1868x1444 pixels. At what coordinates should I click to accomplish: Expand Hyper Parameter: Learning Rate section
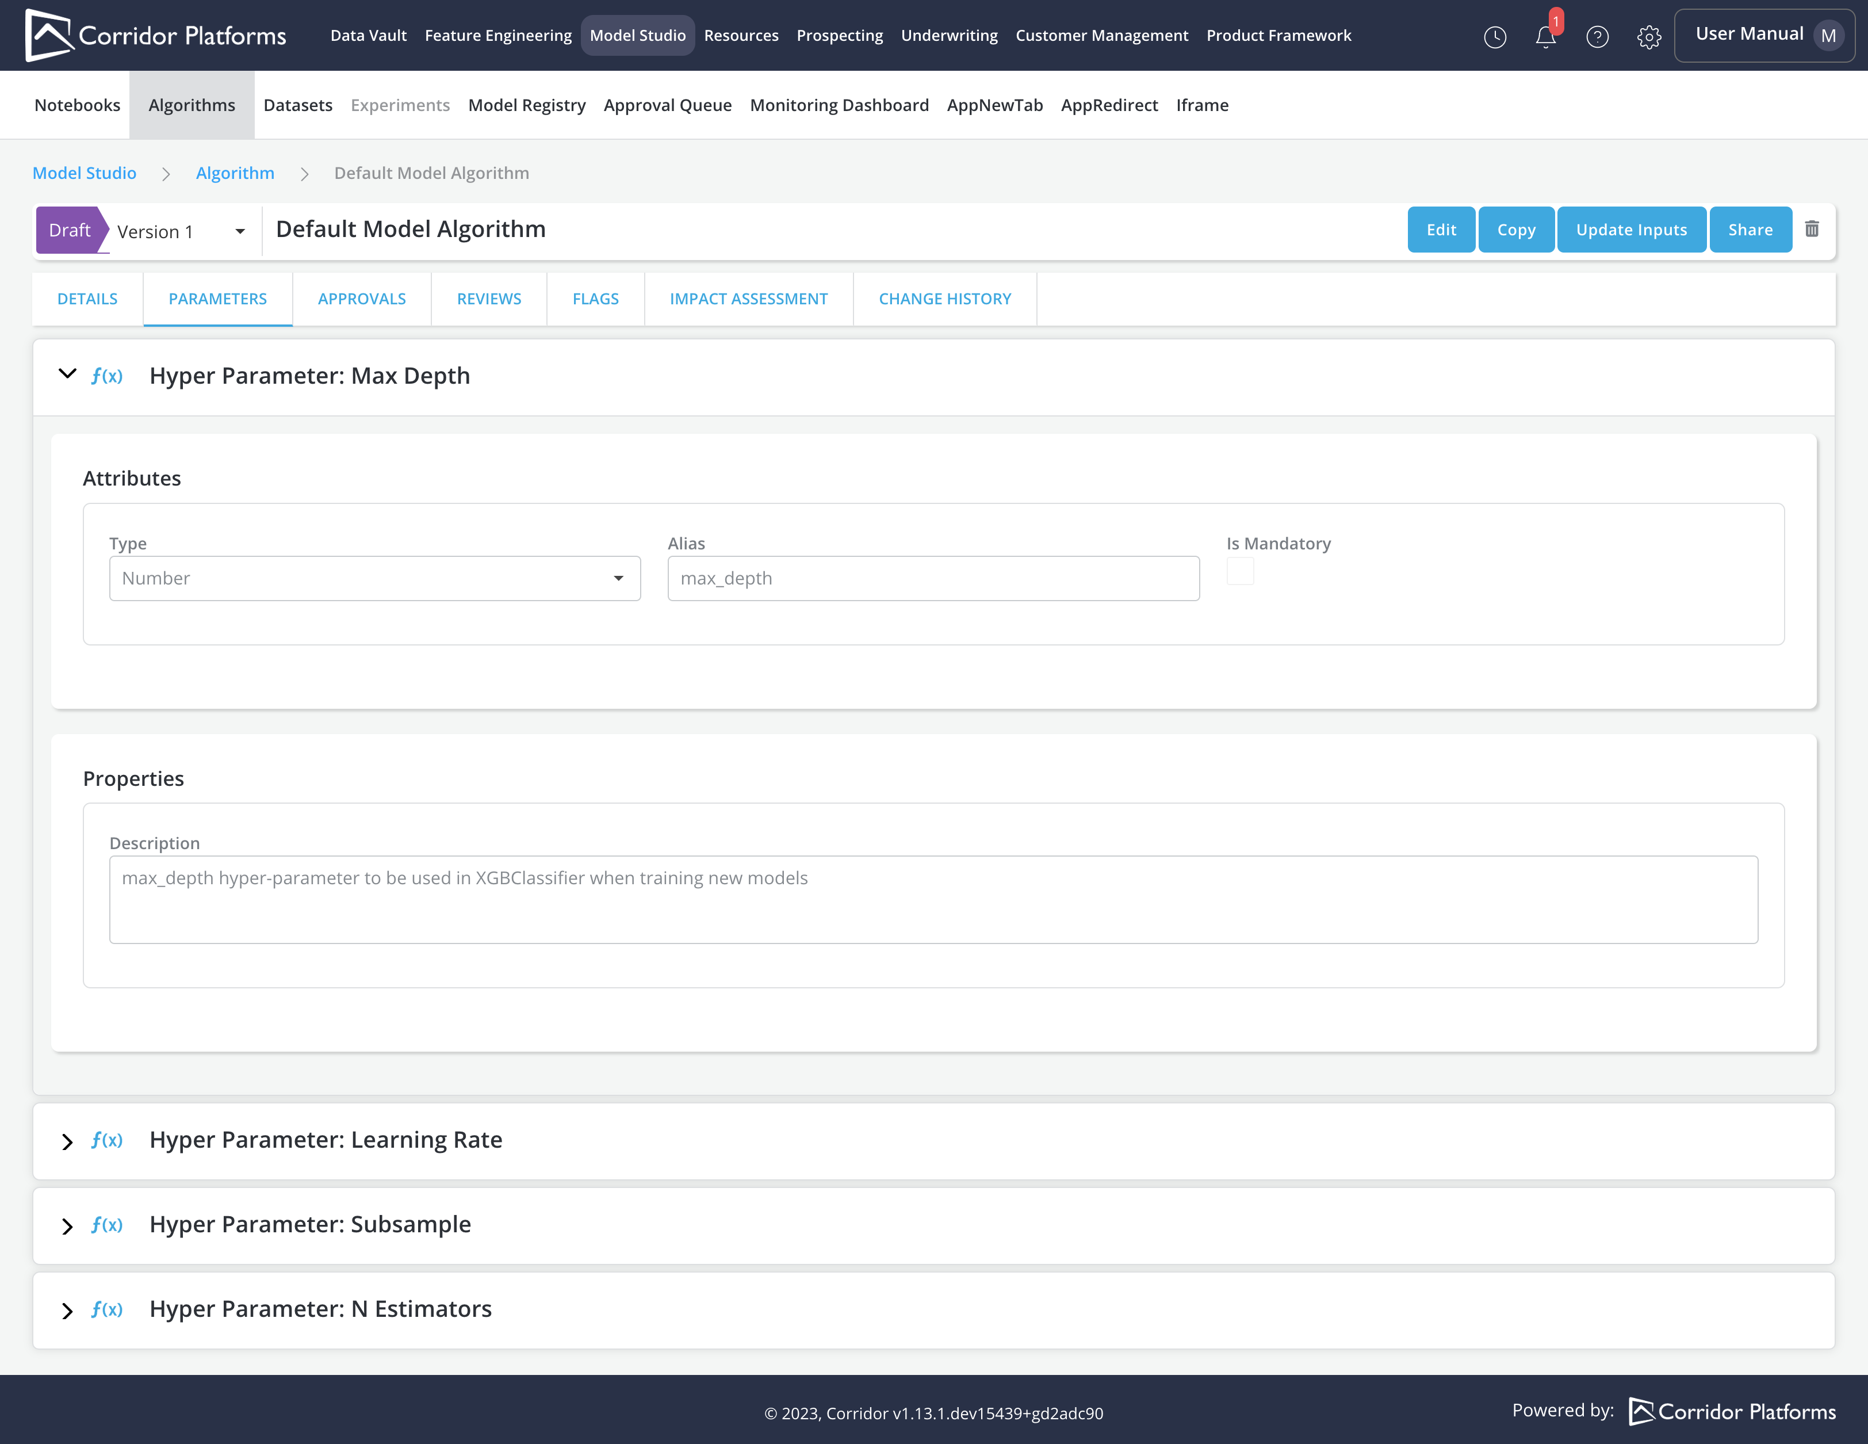(67, 1141)
